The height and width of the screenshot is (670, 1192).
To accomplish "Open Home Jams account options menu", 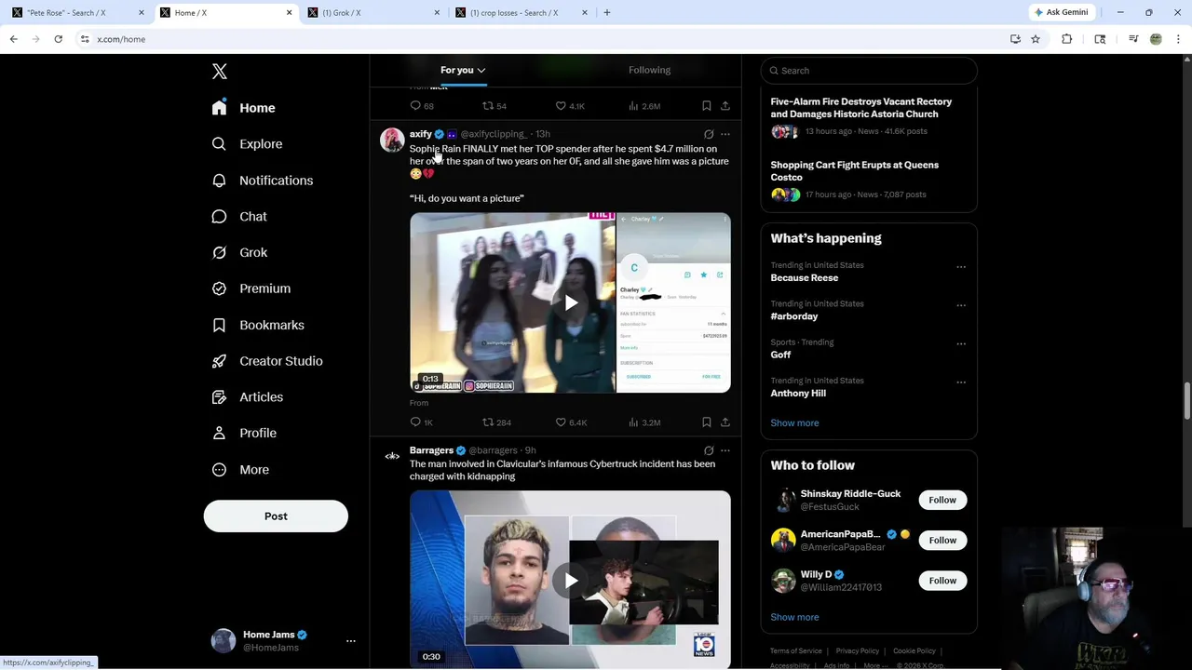I will [351, 641].
